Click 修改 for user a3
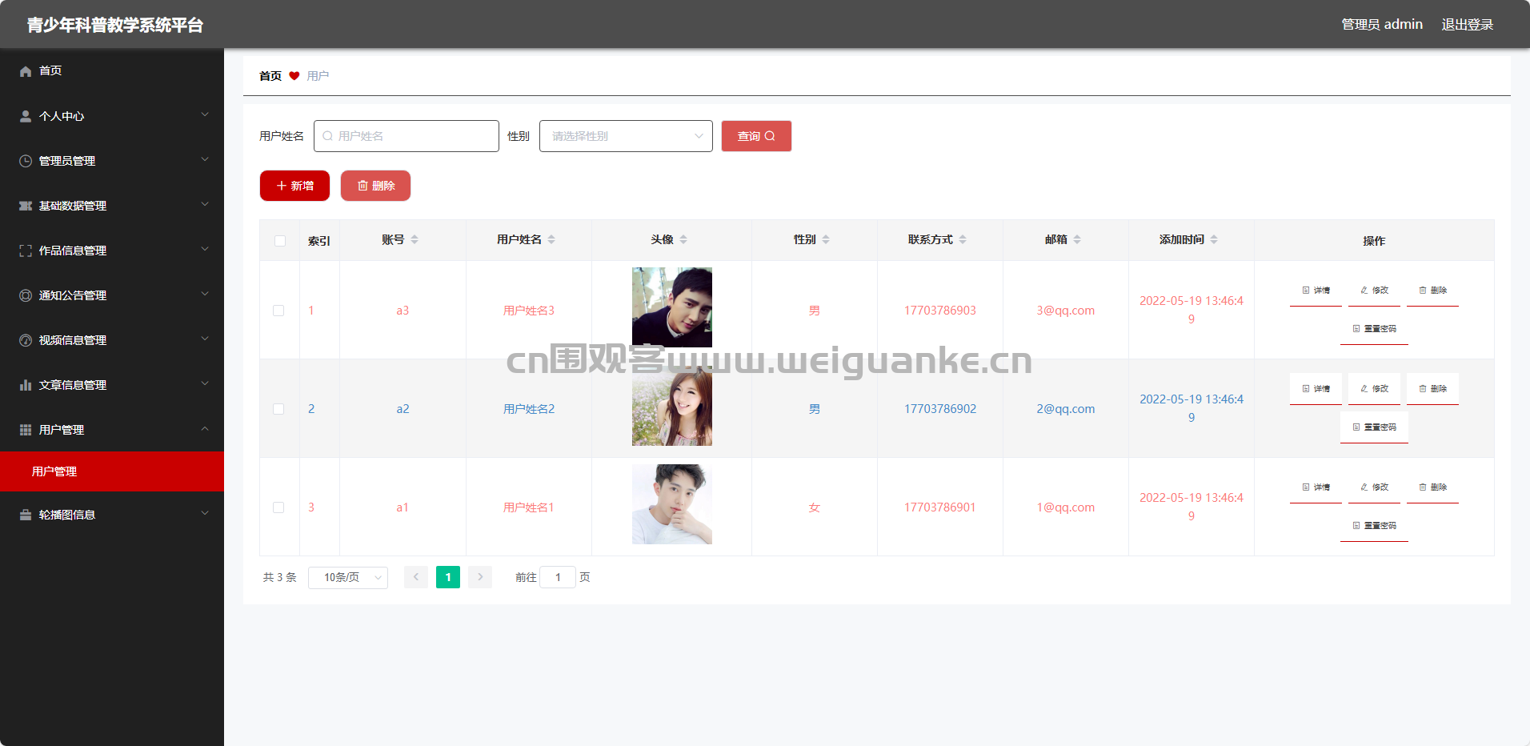The image size is (1530, 746). [x=1374, y=291]
